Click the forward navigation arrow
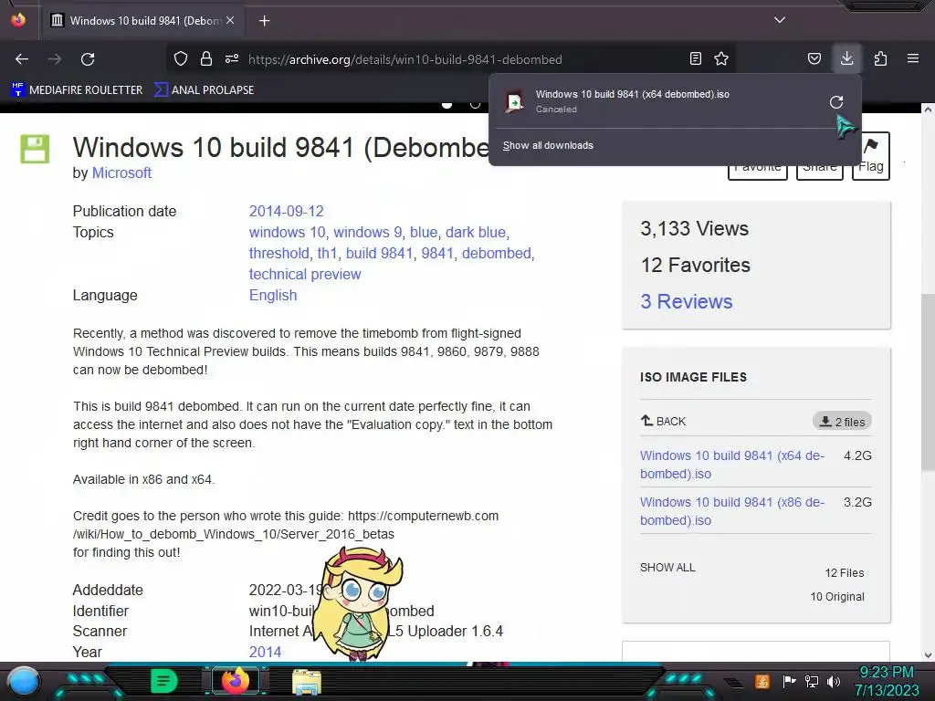Screen dimensions: 935x701 [x=55, y=59]
